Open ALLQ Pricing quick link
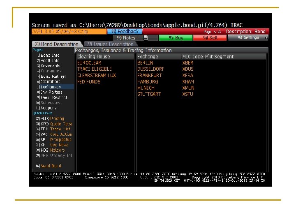296x222 pixels. click(x=50, y=118)
